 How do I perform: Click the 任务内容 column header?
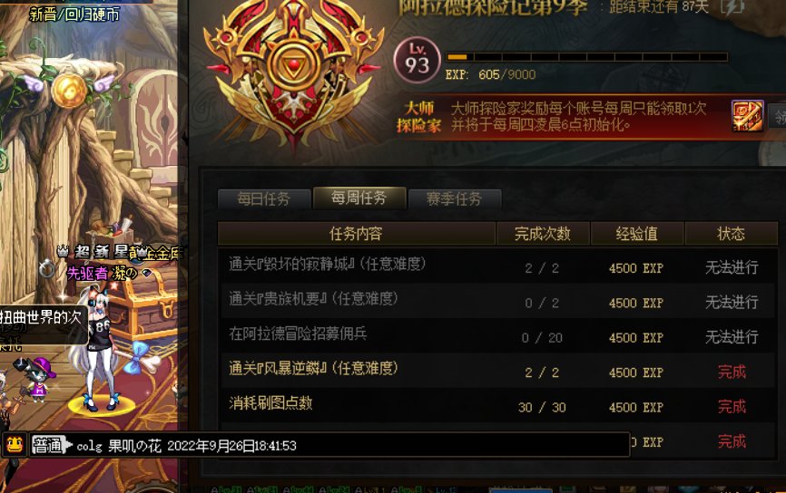pos(357,233)
